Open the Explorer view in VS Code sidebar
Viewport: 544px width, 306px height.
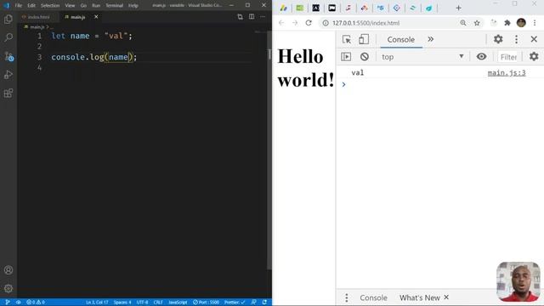point(8,19)
